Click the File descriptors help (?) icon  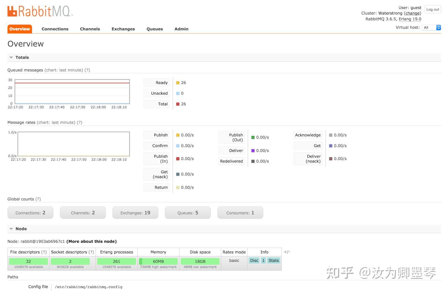pos(44,252)
